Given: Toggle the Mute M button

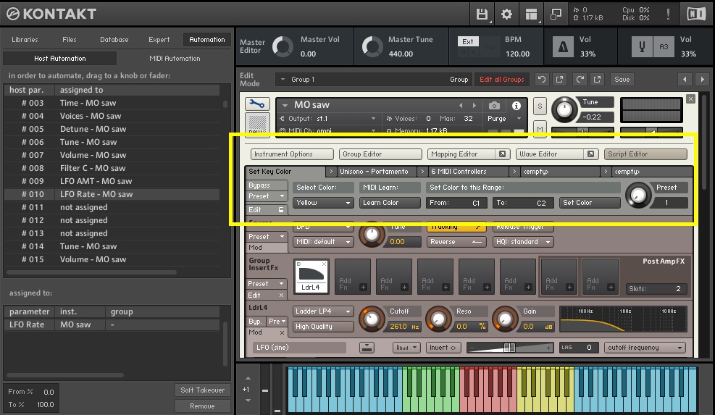Looking at the screenshot, I should click(x=540, y=130).
